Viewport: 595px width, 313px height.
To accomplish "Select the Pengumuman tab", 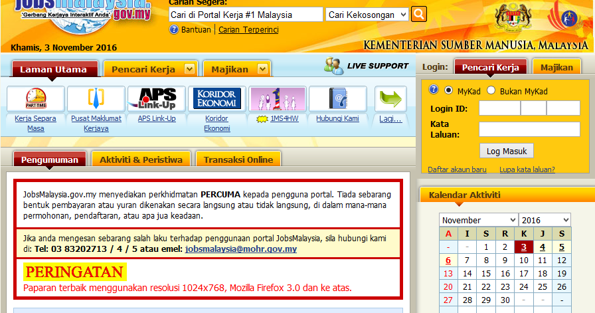I will pyautogui.click(x=50, y=159).
